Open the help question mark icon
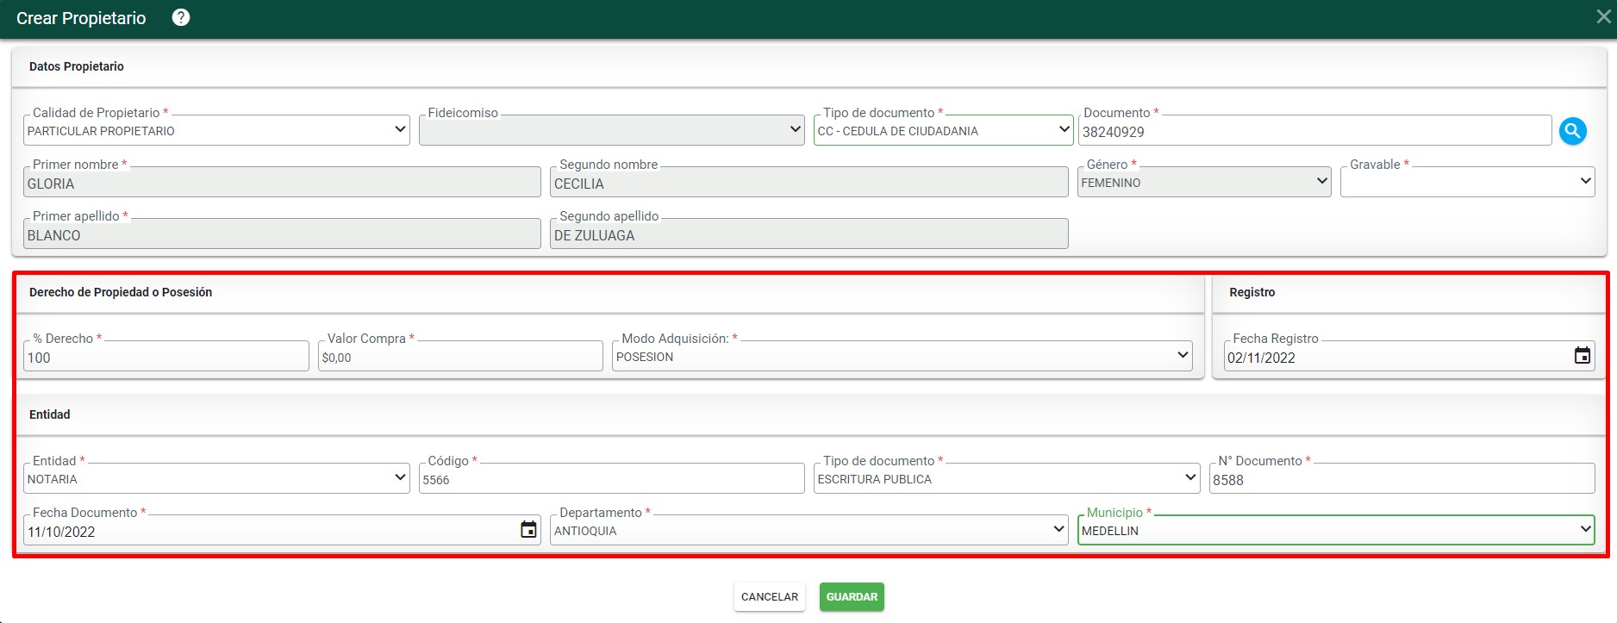The width and height of the screenshot is (1617, 623). (x=181, y=17)
